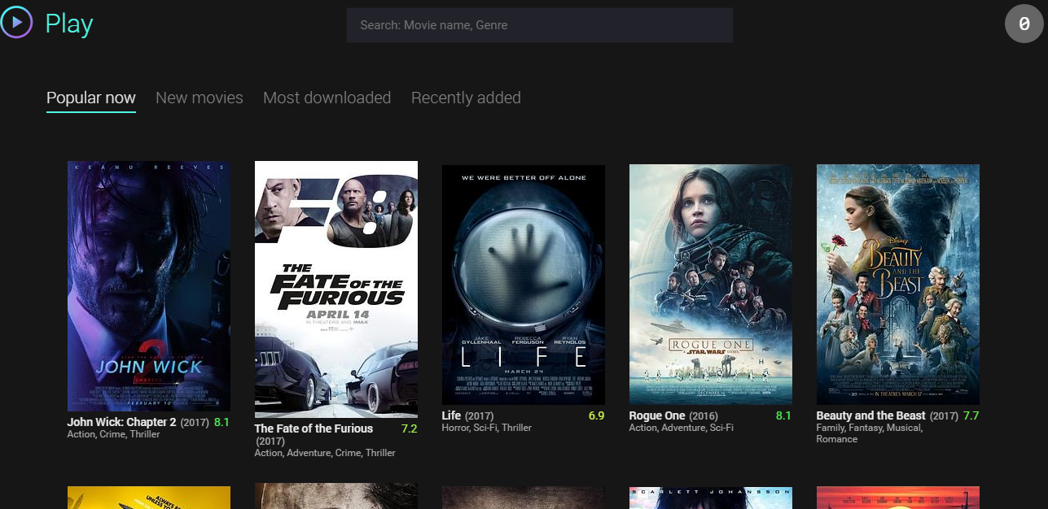Open the Rogue One poster

711,285
